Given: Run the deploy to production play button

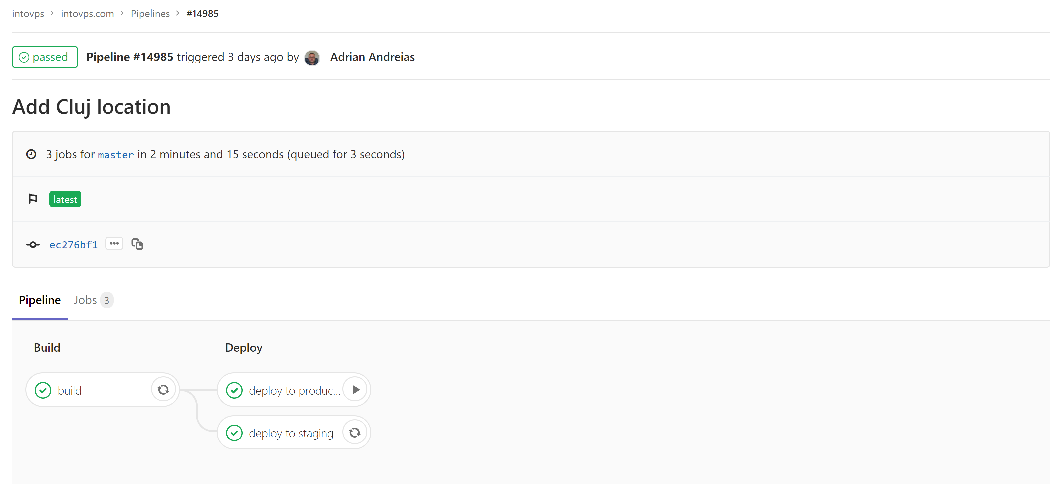Looking at the screenshot, I should [x=355, y=389].
